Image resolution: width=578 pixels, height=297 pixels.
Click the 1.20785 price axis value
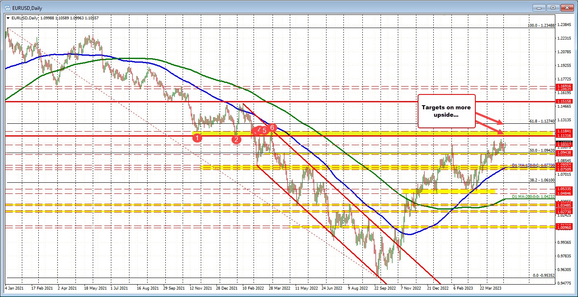564,52
